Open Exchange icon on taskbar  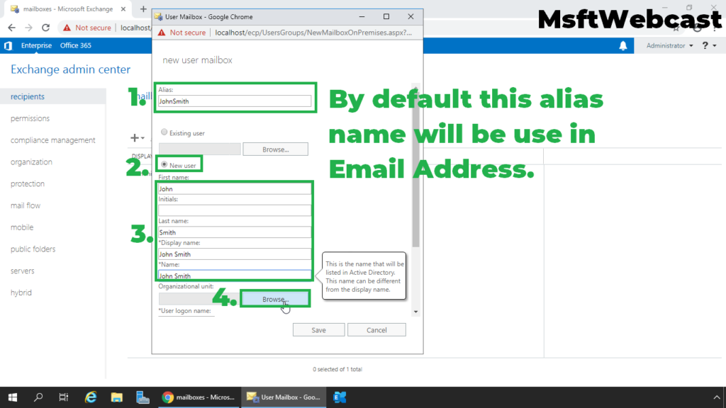point(340,397)
